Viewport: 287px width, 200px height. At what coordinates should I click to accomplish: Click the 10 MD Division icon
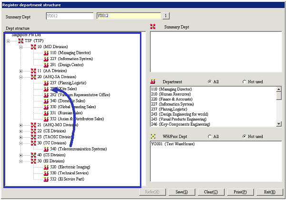[x=33, y=47]
